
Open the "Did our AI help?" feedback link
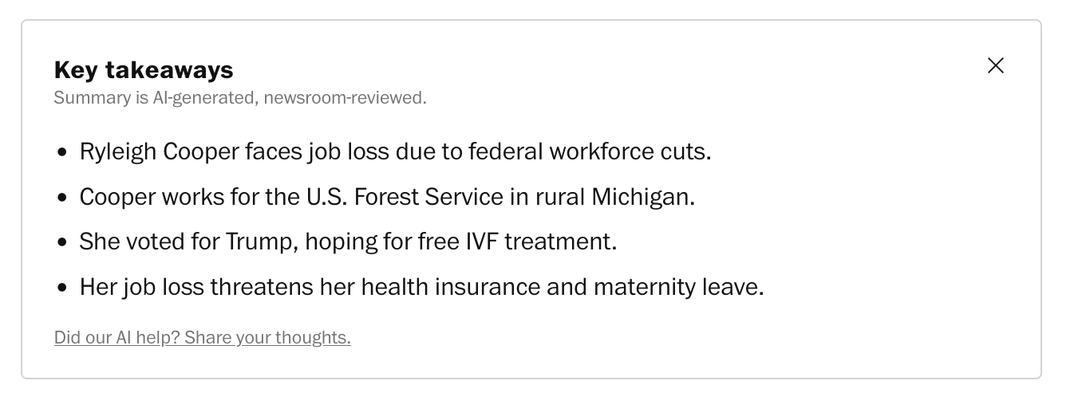click(202, 338)
